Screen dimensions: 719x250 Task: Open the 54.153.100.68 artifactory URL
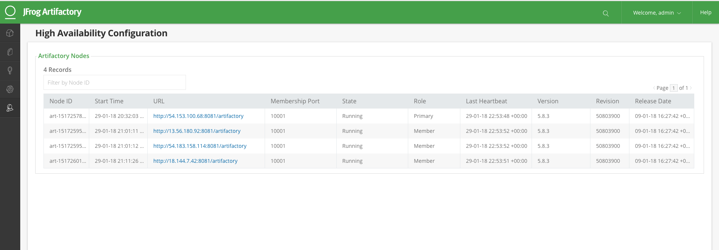point(198,116)
